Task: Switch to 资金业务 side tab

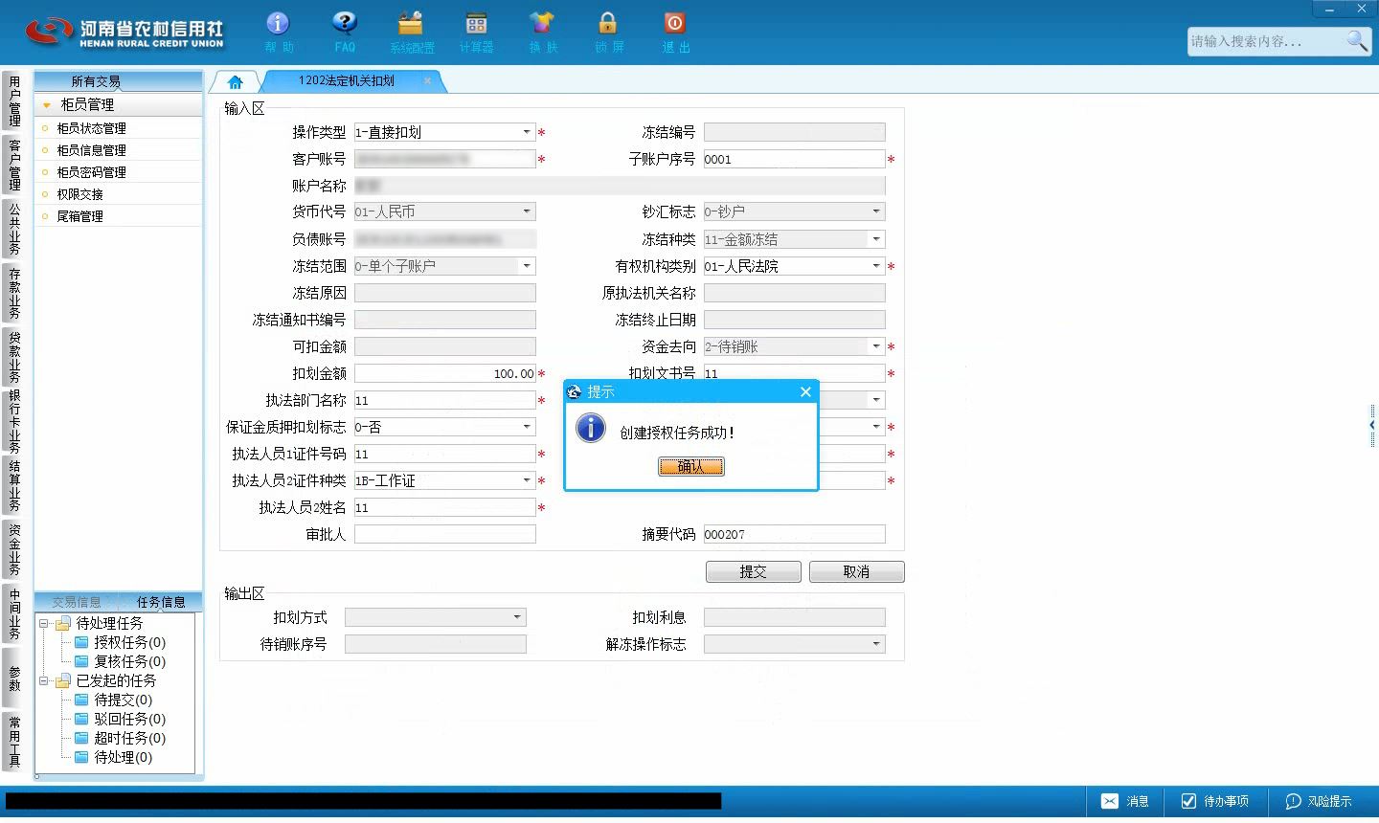Action: click(x=14, y=549)
